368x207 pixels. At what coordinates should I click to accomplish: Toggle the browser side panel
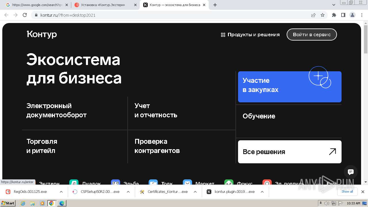click(343, 15)
